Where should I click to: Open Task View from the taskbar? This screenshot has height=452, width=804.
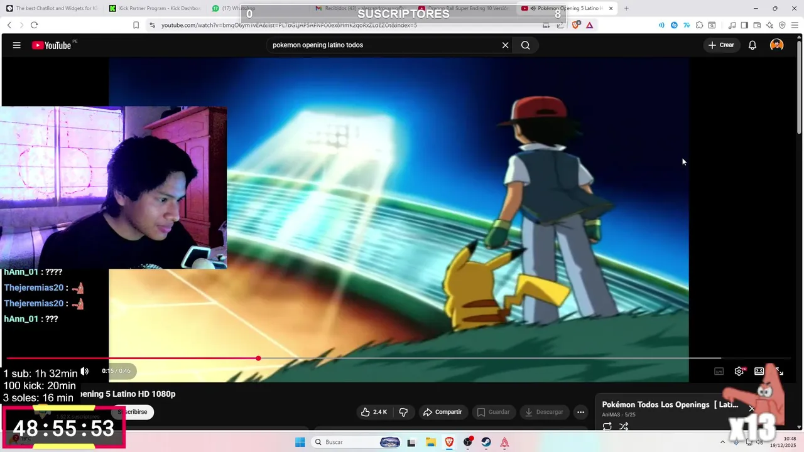pyautogui.click(x=411, y=442)
